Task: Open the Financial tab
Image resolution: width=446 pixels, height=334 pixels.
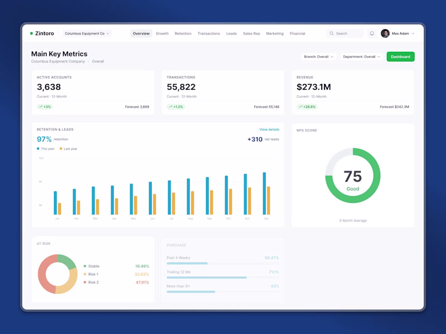Action: 297,33
